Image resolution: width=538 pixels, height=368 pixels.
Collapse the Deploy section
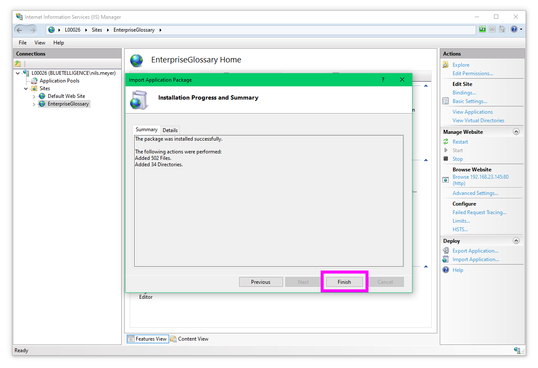[x=516, y=241]
